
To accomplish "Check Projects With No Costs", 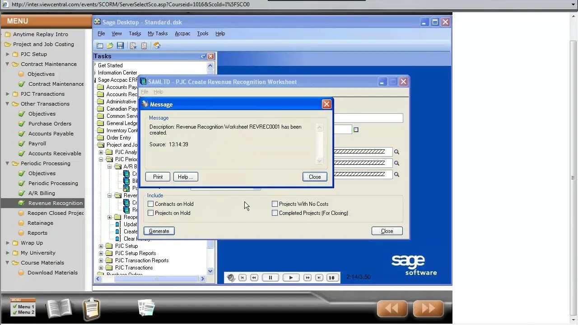I will pyautogui.click(x=275, y=204).
